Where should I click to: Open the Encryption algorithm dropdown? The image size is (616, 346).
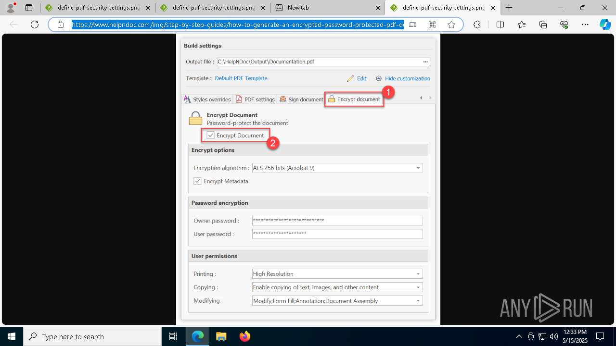pos(337,168)
